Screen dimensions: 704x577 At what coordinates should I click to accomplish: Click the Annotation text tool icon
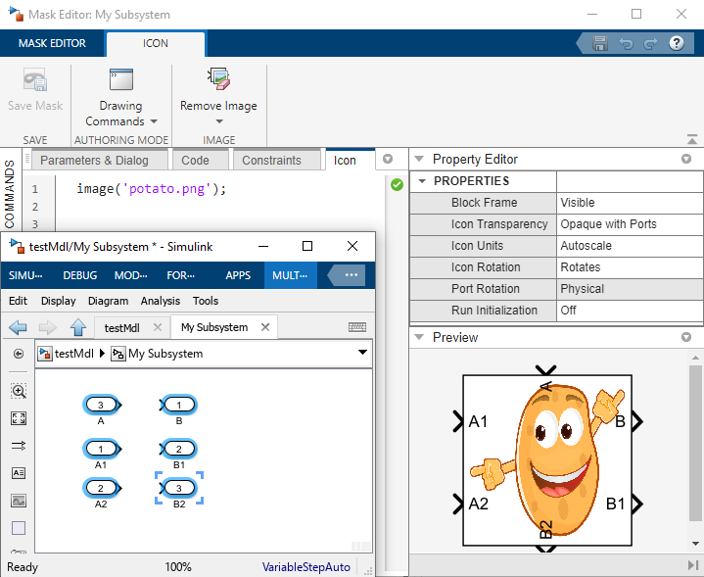(x=19, y=473)
